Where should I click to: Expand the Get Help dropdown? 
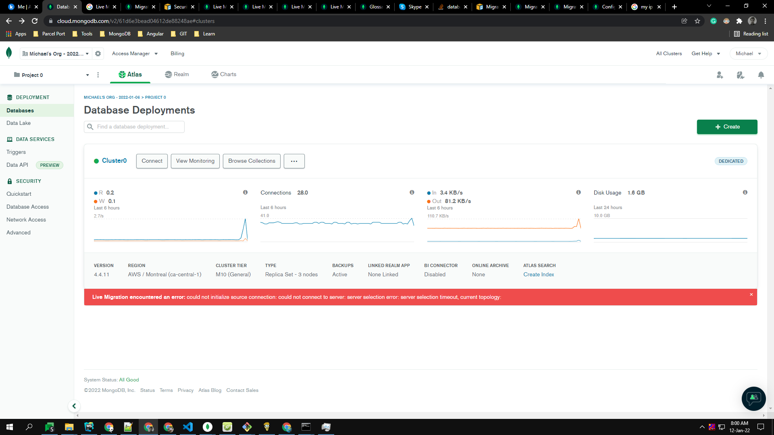point(705,53)
